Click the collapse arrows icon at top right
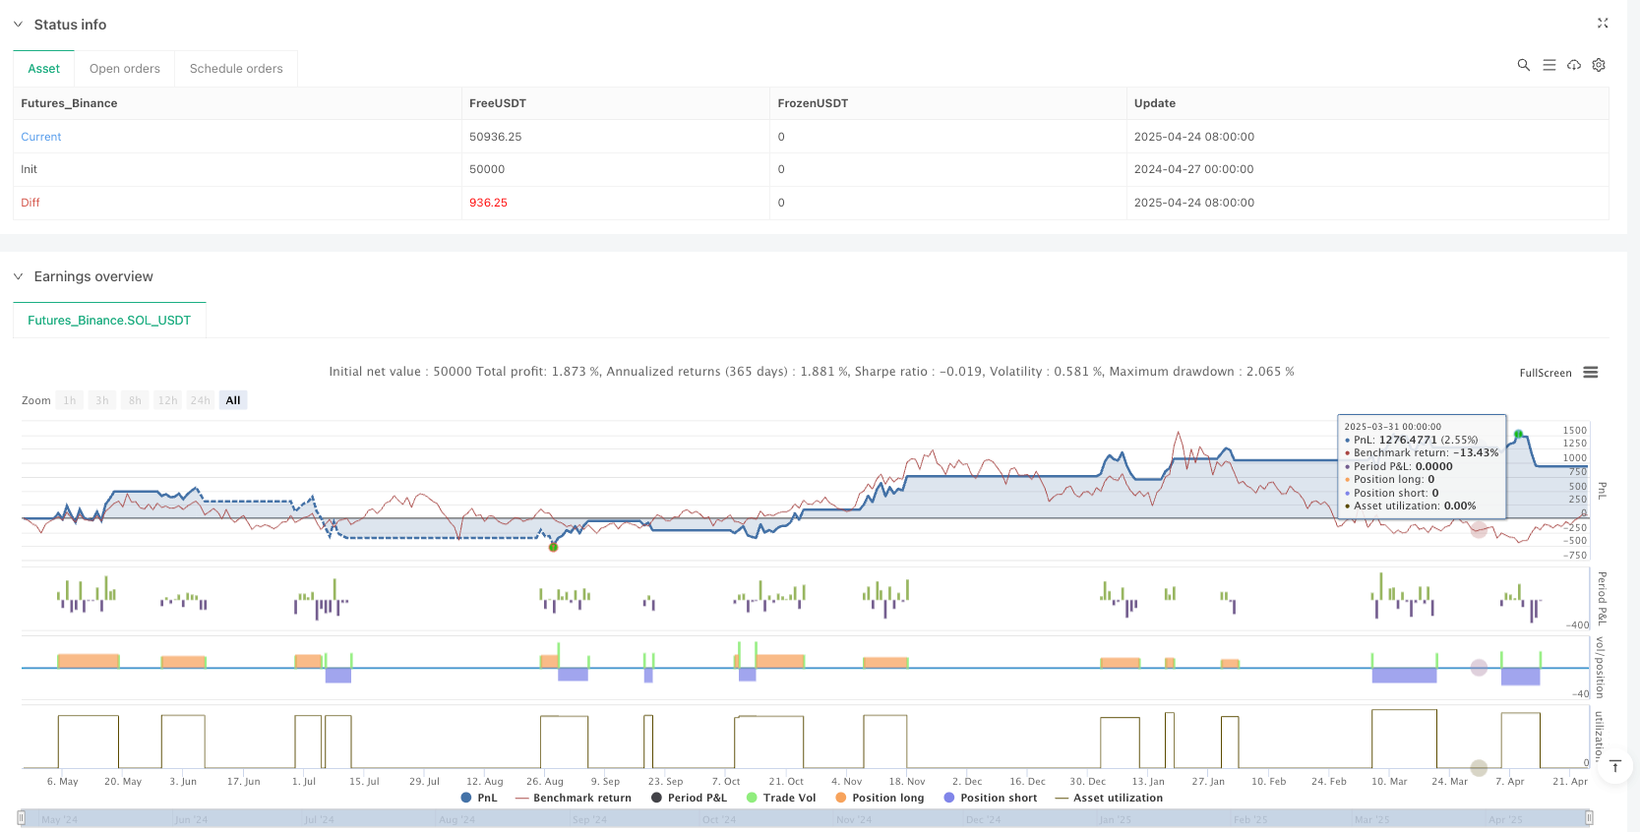This screenshot has width=1640, height=832. [1602, 23]
